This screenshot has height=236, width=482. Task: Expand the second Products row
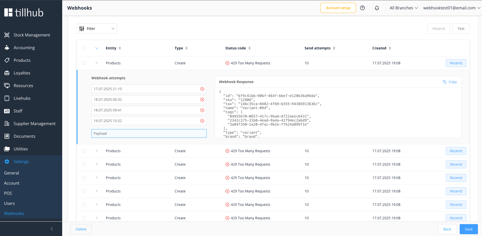(x=97, y=151)
